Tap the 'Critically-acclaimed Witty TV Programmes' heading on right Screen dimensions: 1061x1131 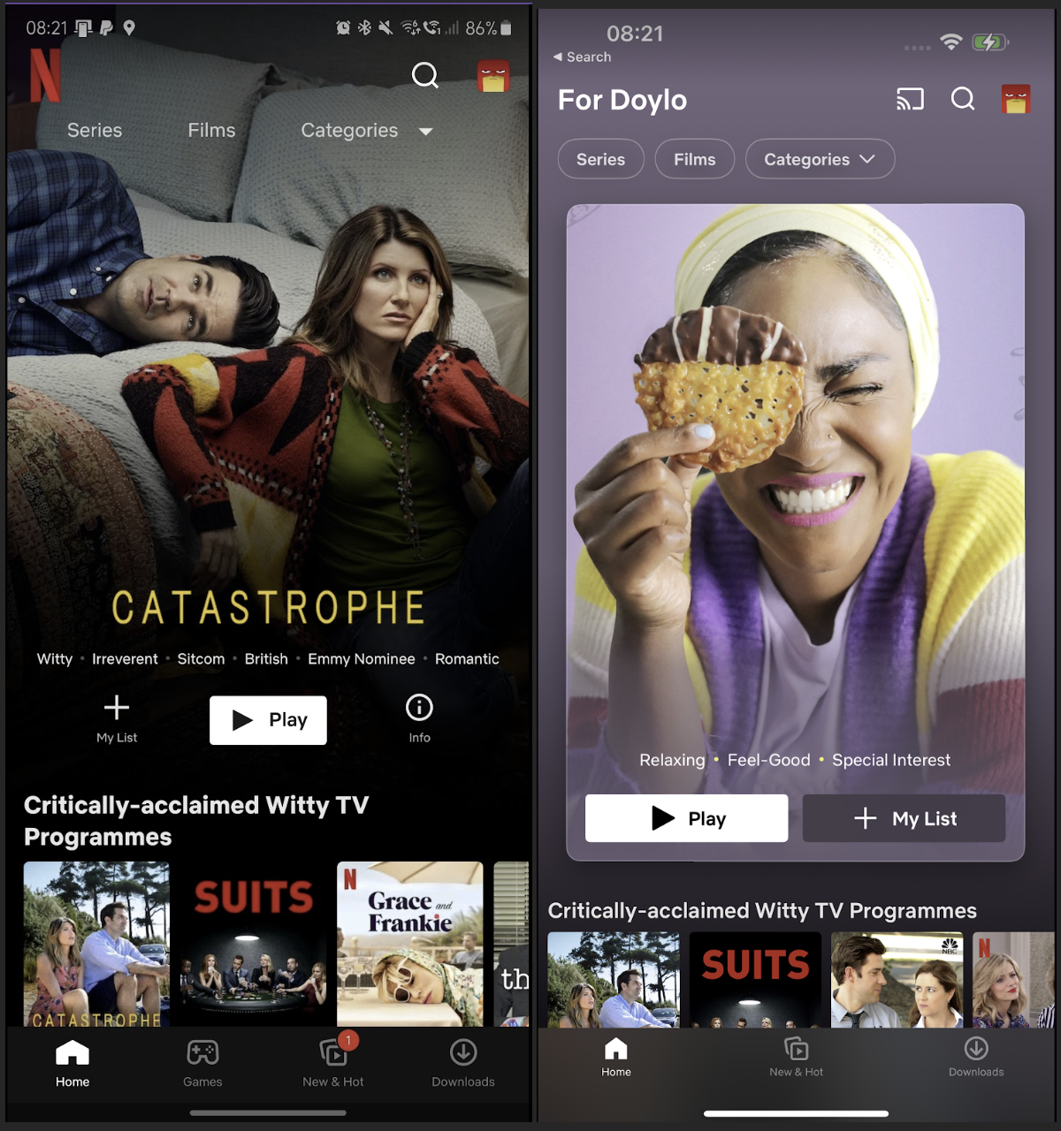click(762, 911)
